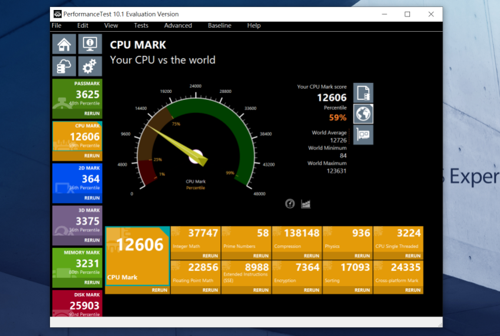
Task: Open the View menu
Action: [111, 25]
